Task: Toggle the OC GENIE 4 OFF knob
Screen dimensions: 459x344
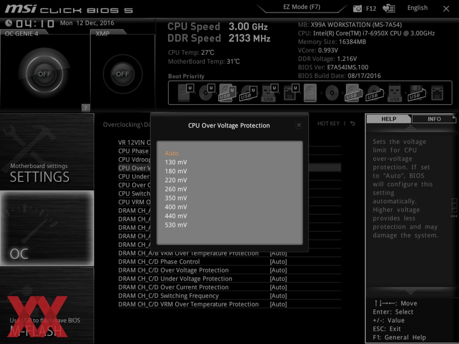Action: pyautogui.click(x=45, y=74)
